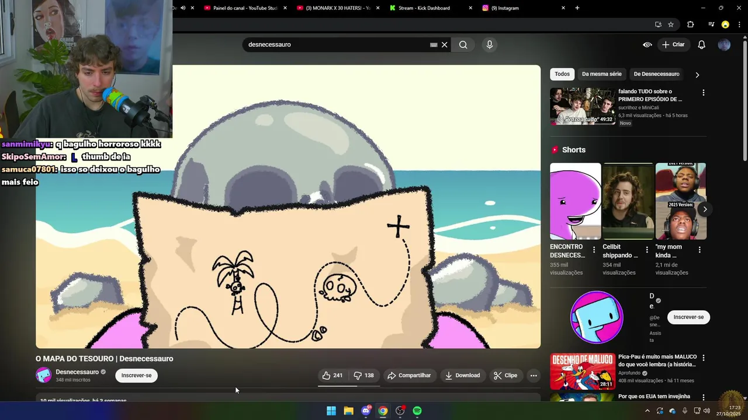Click the eye icon next to Criar
This screenshot has width=748, height=420.
pos(647,44)
